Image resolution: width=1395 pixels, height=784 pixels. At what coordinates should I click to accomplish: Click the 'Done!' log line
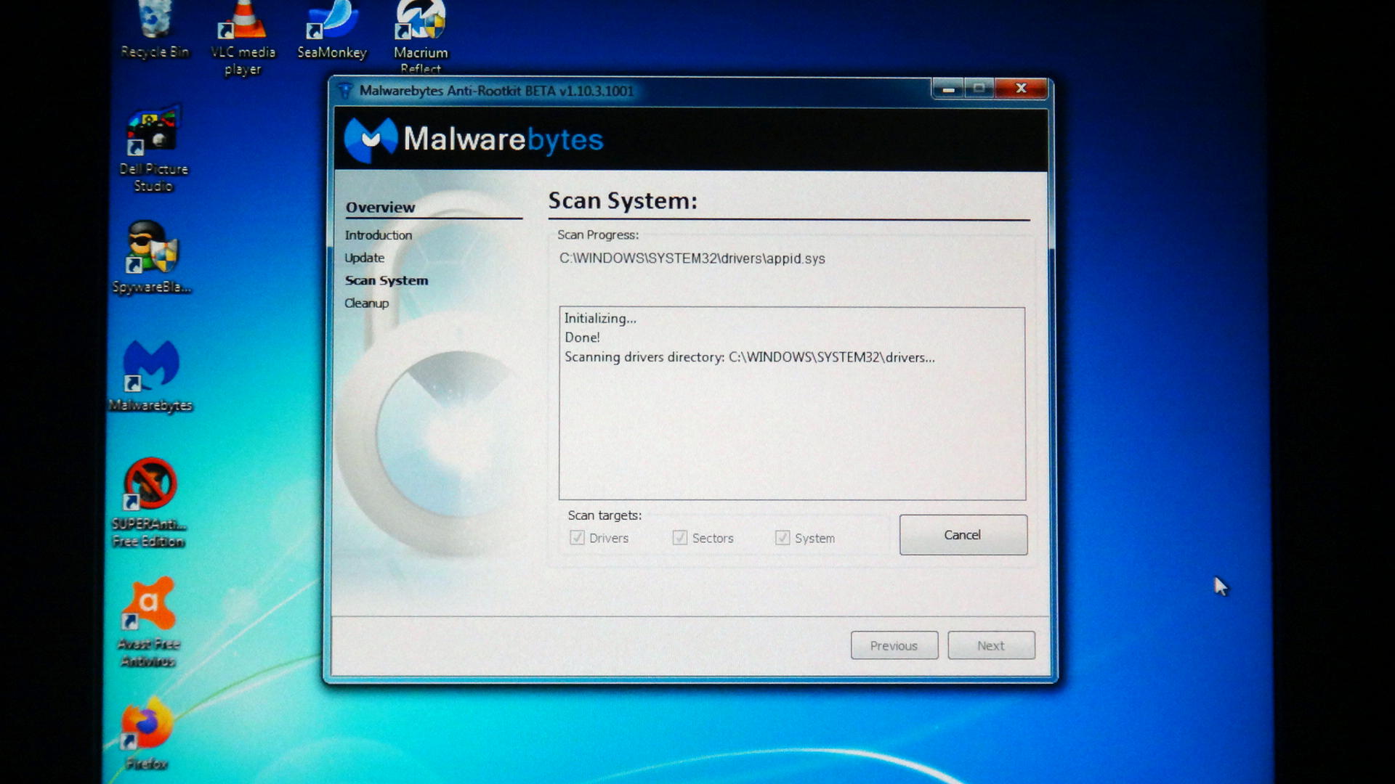coord(582,338)
